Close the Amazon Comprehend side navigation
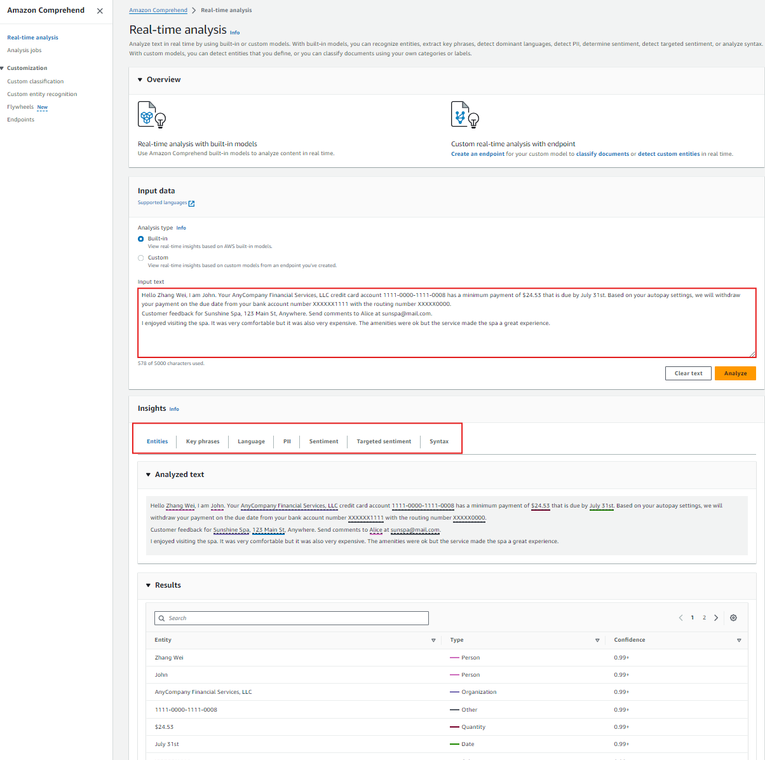765x760 pixels. [x=100, y=11]
